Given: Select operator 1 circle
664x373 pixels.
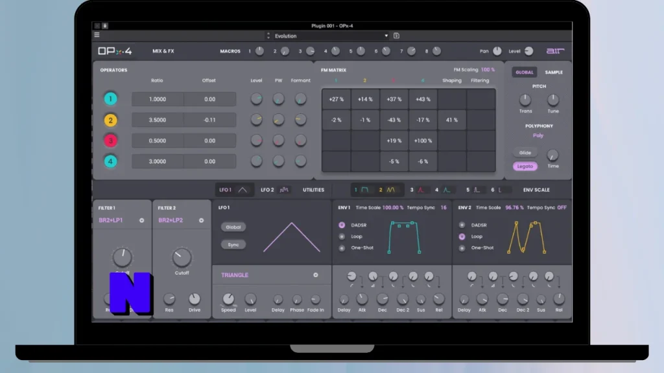Looking at the screenshot, I should 110,99.
